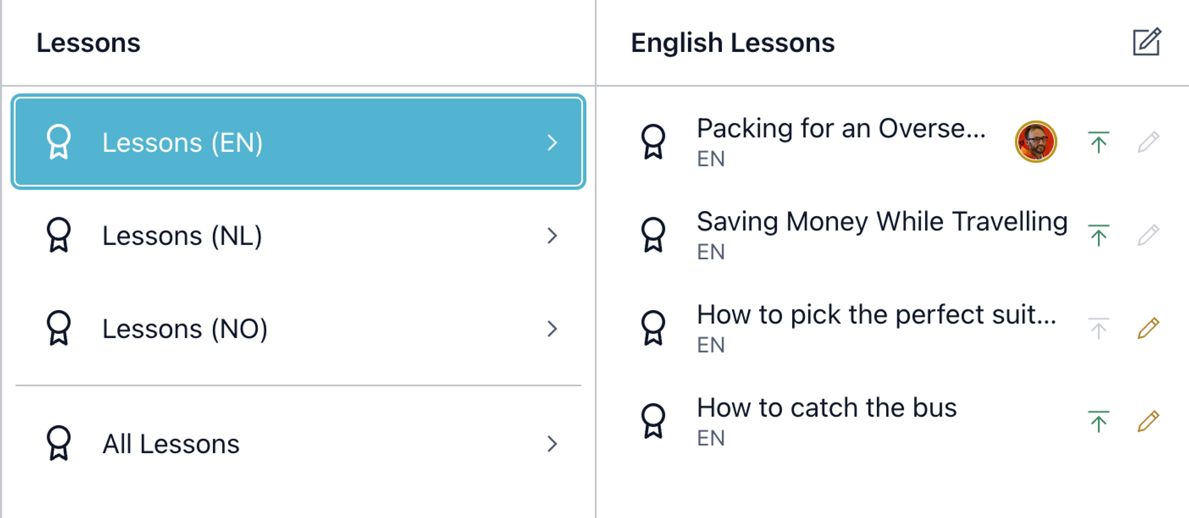Open All Lessons via its chevron
1189x518 pixels.
552,444
